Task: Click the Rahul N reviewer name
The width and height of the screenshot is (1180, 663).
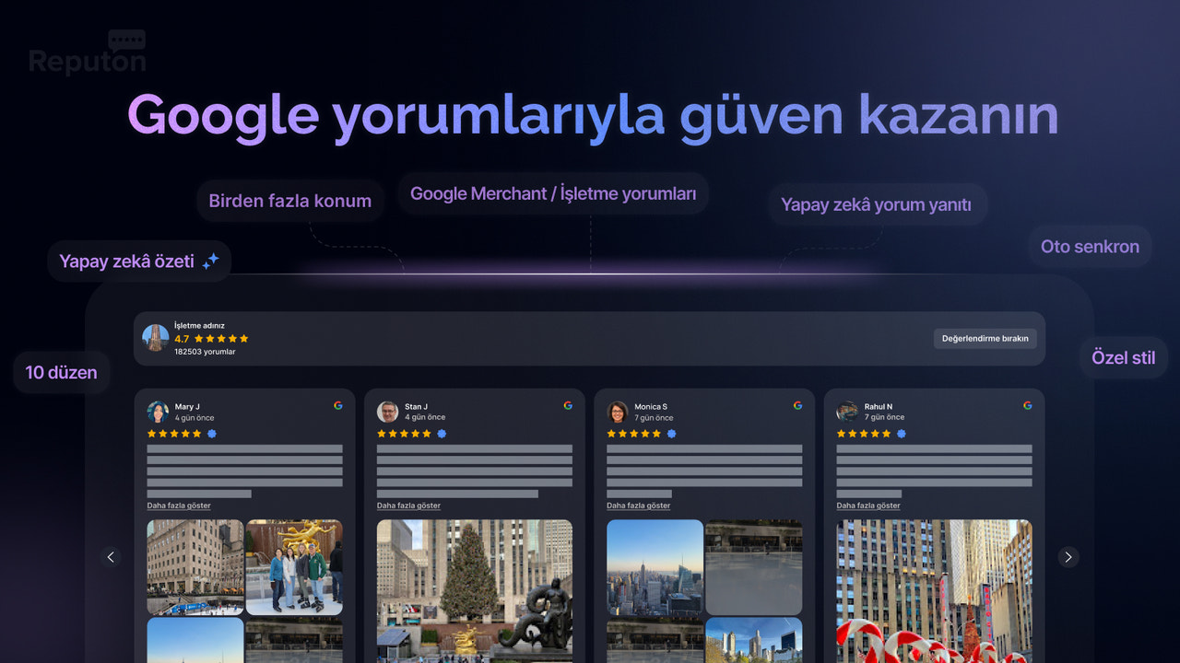Action: [x=879, y=406]
